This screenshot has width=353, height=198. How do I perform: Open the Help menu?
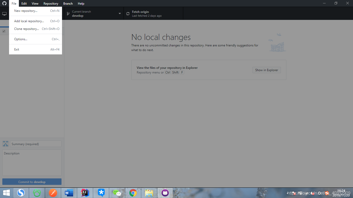(x=81, y=3)
